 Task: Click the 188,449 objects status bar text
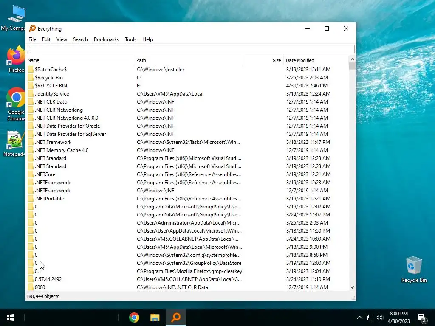[x=43, y=296]
